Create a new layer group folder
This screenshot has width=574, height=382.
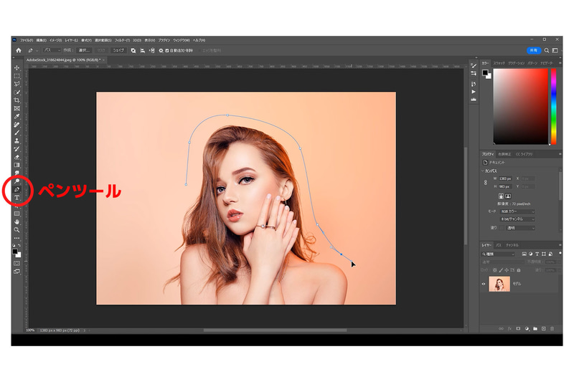tap(535, 329)
